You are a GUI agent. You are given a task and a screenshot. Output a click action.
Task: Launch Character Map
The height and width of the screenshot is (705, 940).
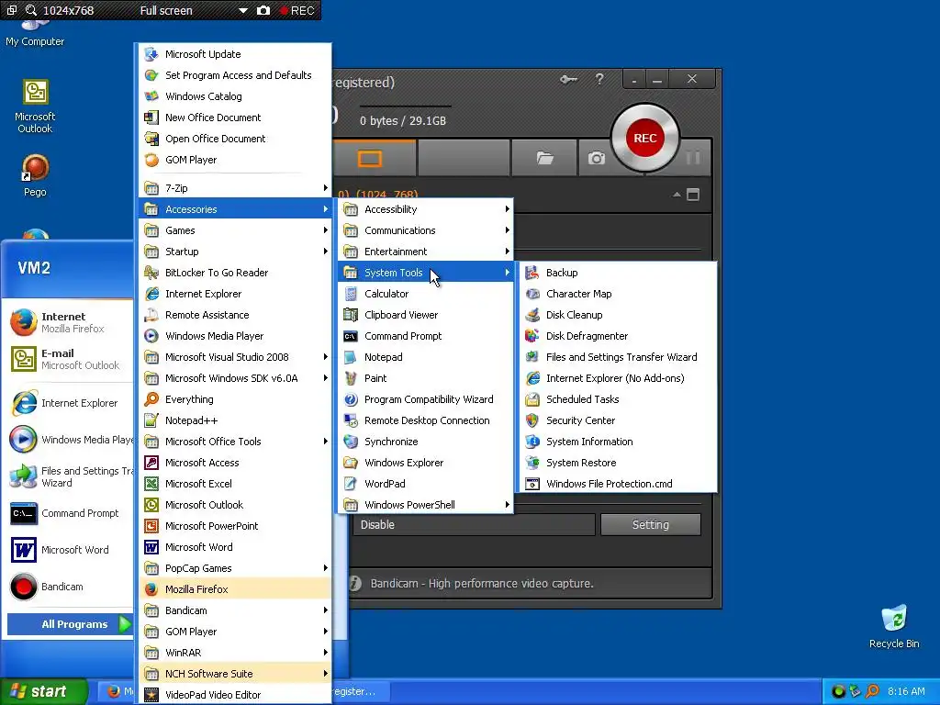click(x=616, y=294)
